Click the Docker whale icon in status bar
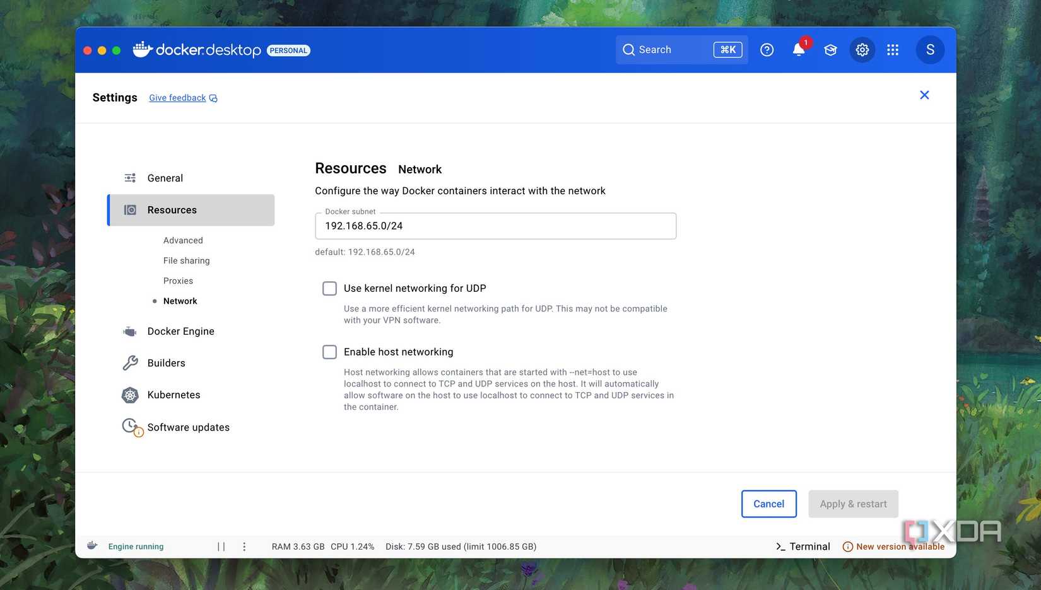The image size is (1041, 590). tap(92, 546)
